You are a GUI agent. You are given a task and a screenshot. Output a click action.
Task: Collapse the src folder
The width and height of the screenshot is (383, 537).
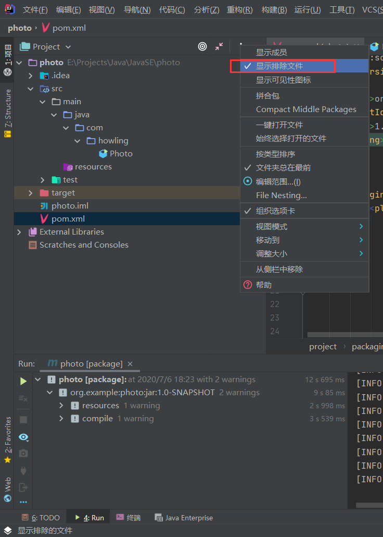pos(31,89)
